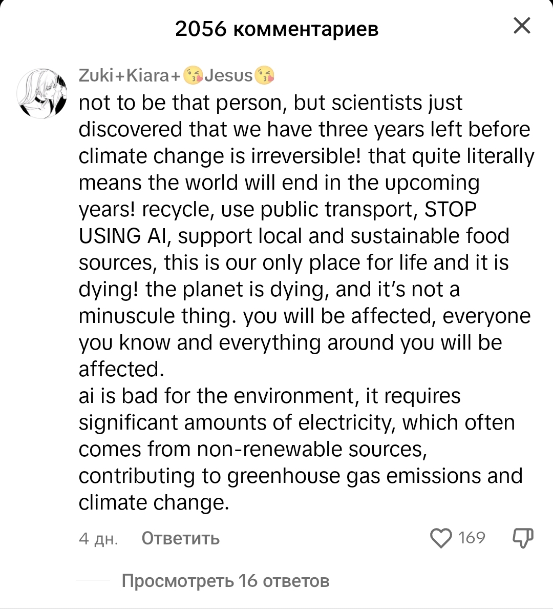Click the first kiss emoji in username

(x=194, y=76)
